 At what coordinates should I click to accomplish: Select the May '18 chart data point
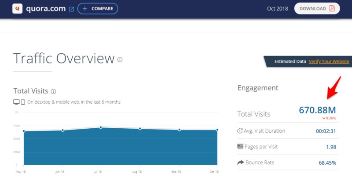24,131
